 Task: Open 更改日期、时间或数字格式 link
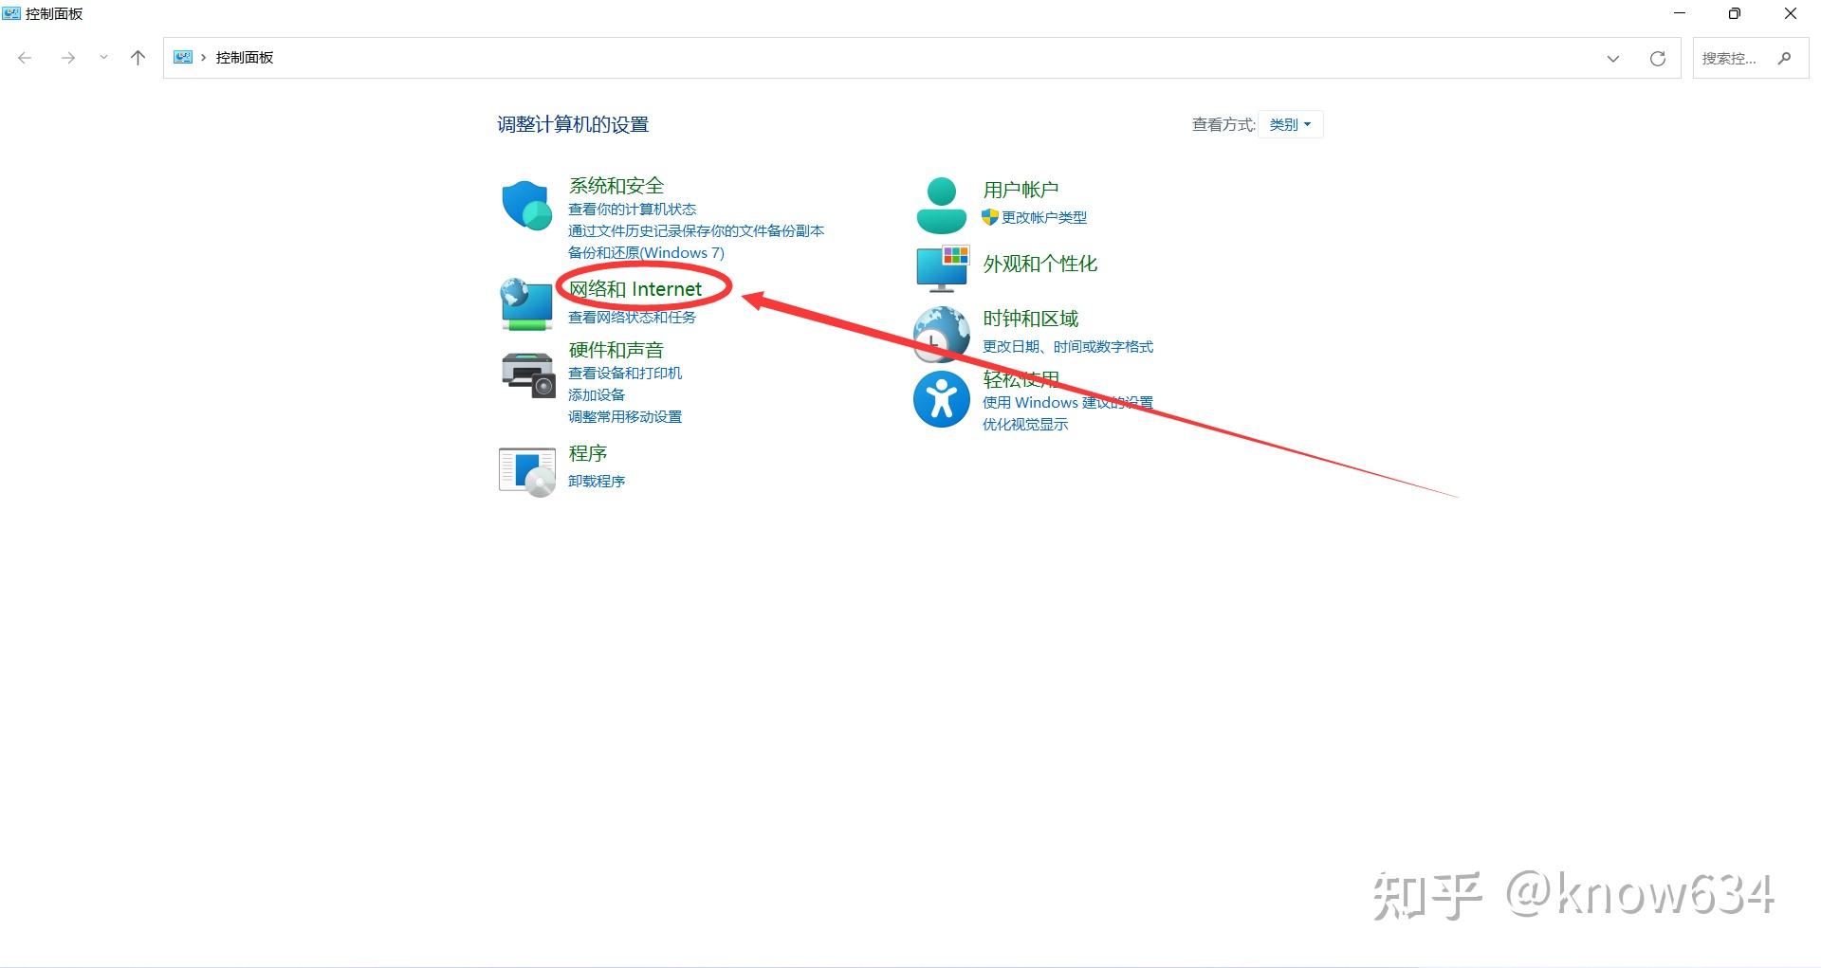pyautogui.click(x=1068, y=346)
